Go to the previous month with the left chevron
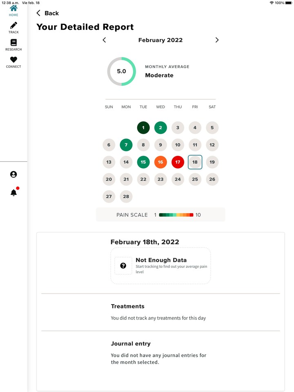294x392 pixels. coord(104,40)
